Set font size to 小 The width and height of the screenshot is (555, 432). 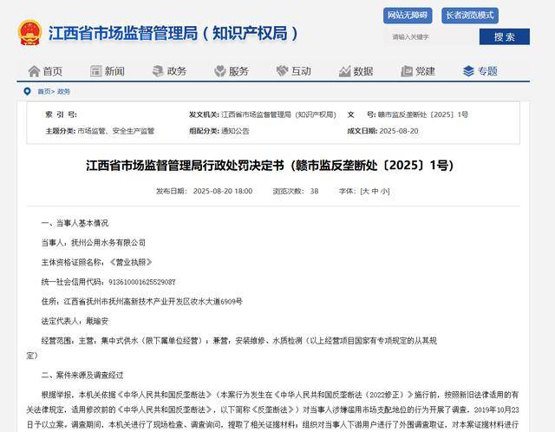[x=384, y=191]
